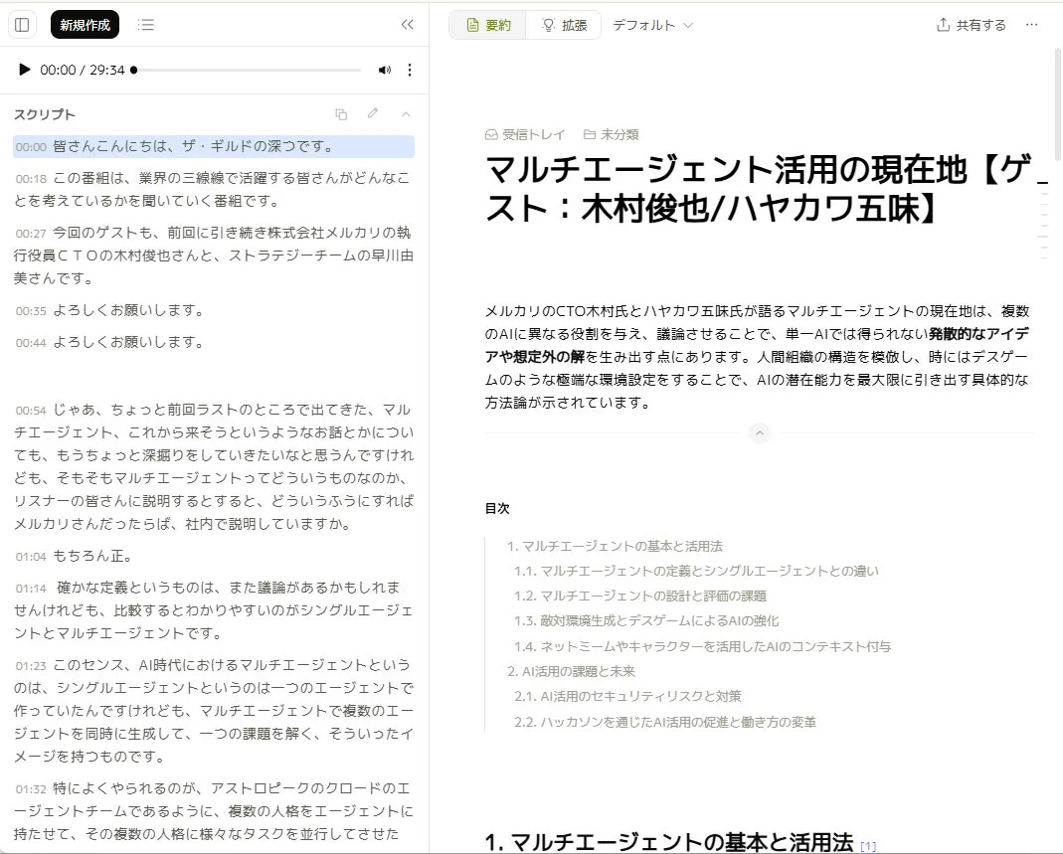This screenshot has height=854, width=1063.
Task: Open the 未分類 folder link
Action: click(611, 135)
